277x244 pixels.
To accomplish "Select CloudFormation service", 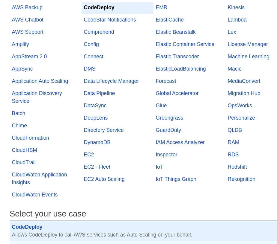I will click(x=30, y=138).
